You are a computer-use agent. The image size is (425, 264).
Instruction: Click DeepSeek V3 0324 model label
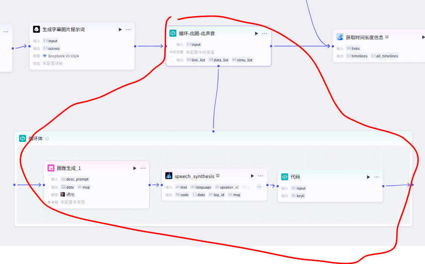63,56
